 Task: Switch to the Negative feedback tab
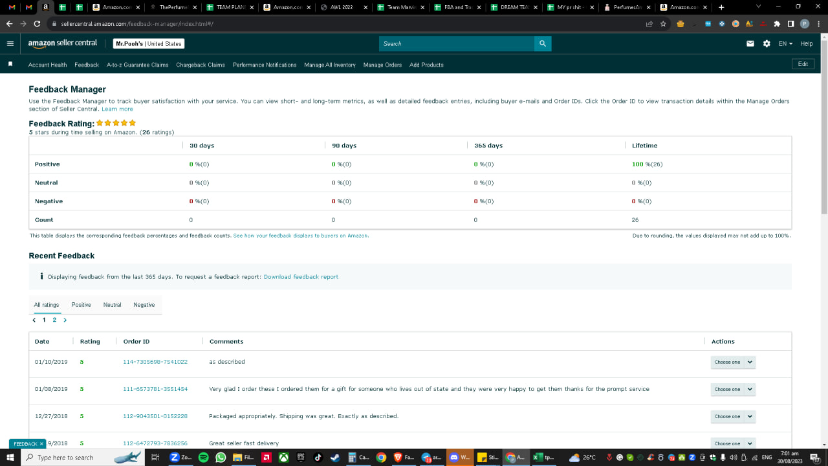pyautogui.click(x=144, y=304)
